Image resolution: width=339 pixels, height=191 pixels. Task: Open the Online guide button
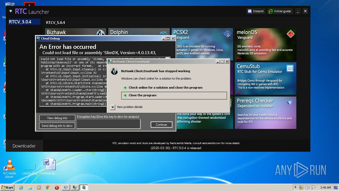(x=280, y=11)
